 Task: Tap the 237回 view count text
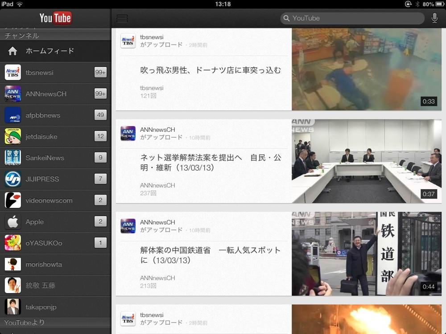(148, 193)
